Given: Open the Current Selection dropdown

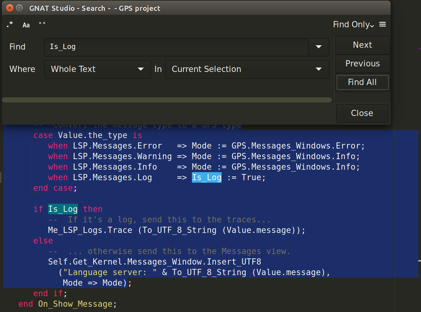Looking at the screenshot, I should [x=247, y=69].
